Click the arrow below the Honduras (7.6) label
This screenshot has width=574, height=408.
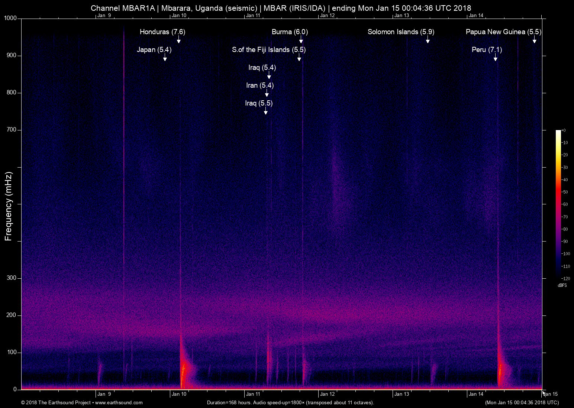coord(178,40)
